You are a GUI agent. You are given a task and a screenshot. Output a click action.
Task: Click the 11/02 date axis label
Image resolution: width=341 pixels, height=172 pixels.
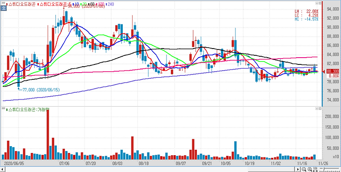tap(276, 163)
